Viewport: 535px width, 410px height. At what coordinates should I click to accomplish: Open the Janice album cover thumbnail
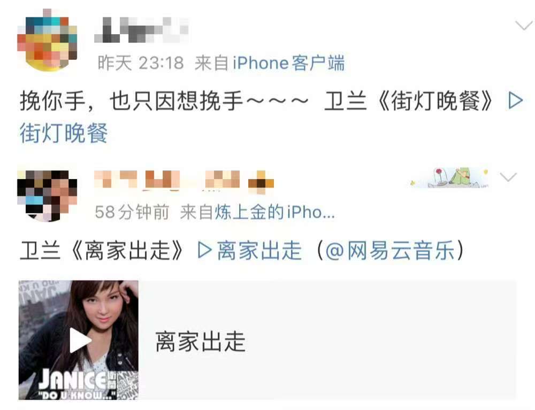coord(79,340)
